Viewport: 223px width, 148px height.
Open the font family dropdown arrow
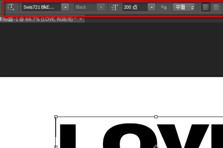click(x=65, y=7)
